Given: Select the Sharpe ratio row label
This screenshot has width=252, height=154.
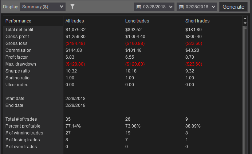Looking at the screenshot, I should 17,71.
